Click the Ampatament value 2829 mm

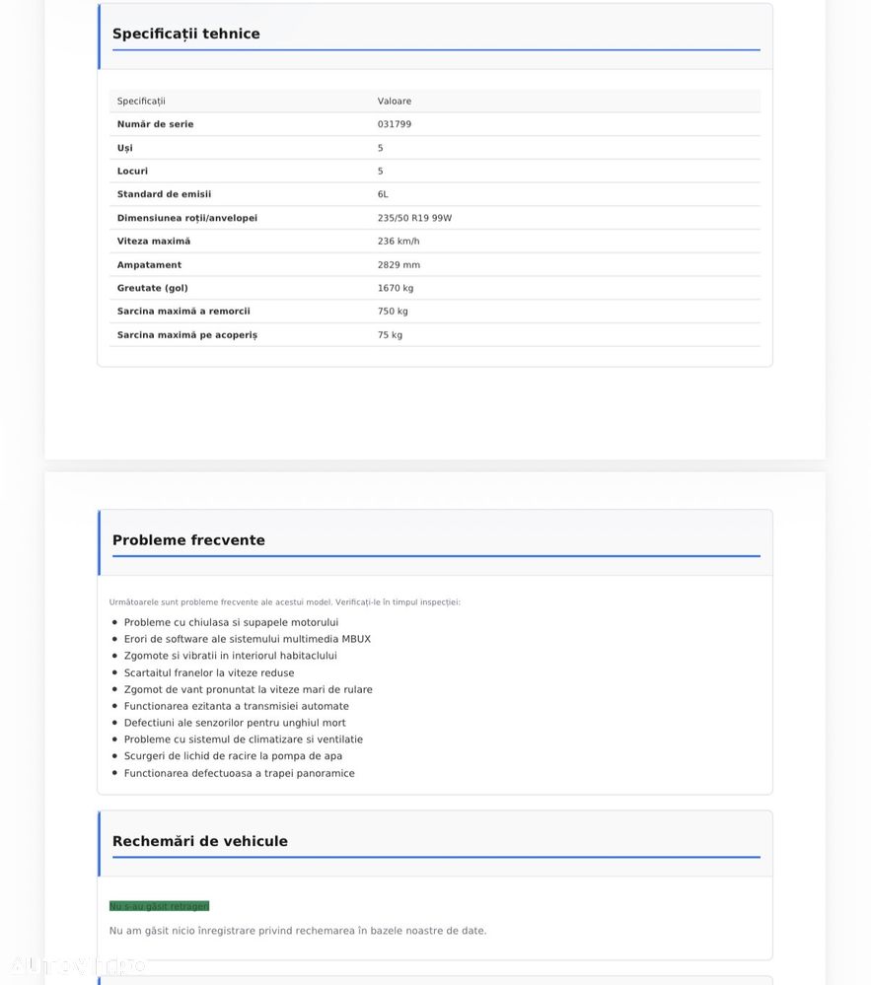click(399, 265)
